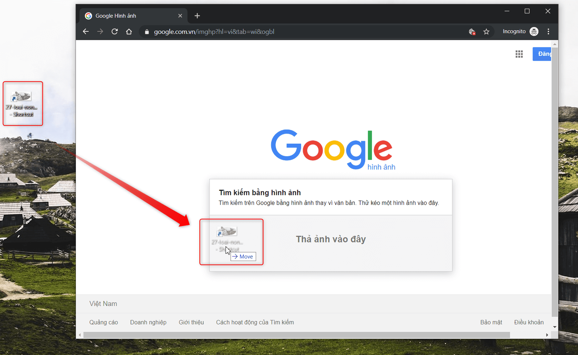Open the third-party cookie blocked indicator
This screenshot has height=355, width=578.
click(472, 32)
